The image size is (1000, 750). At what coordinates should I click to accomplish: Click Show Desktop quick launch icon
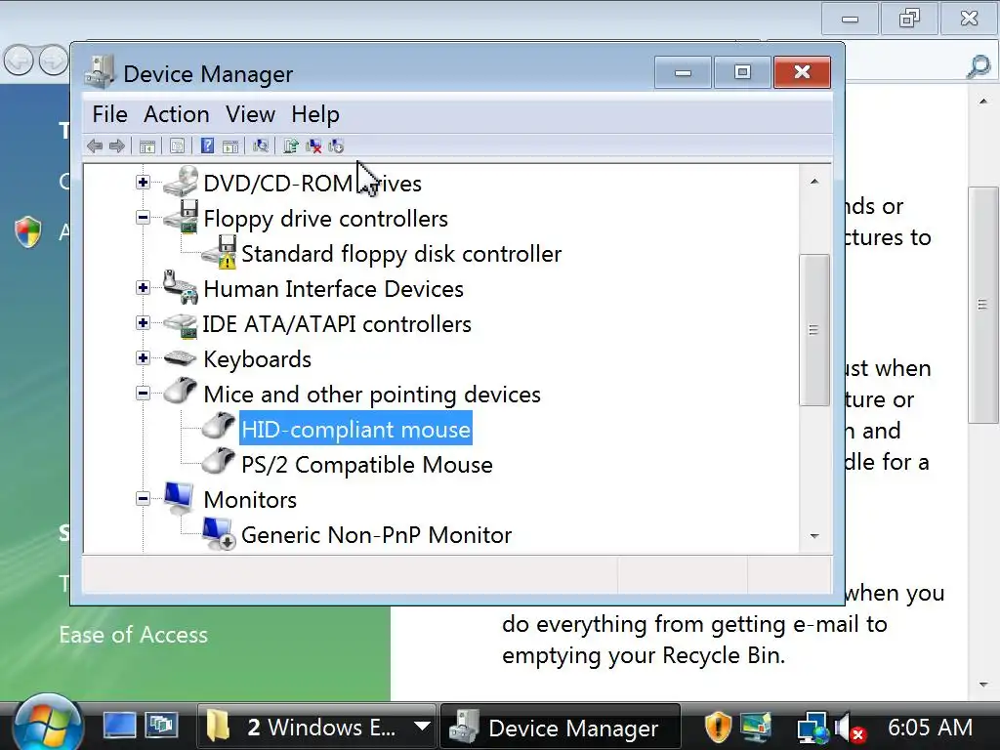(120, 727)
